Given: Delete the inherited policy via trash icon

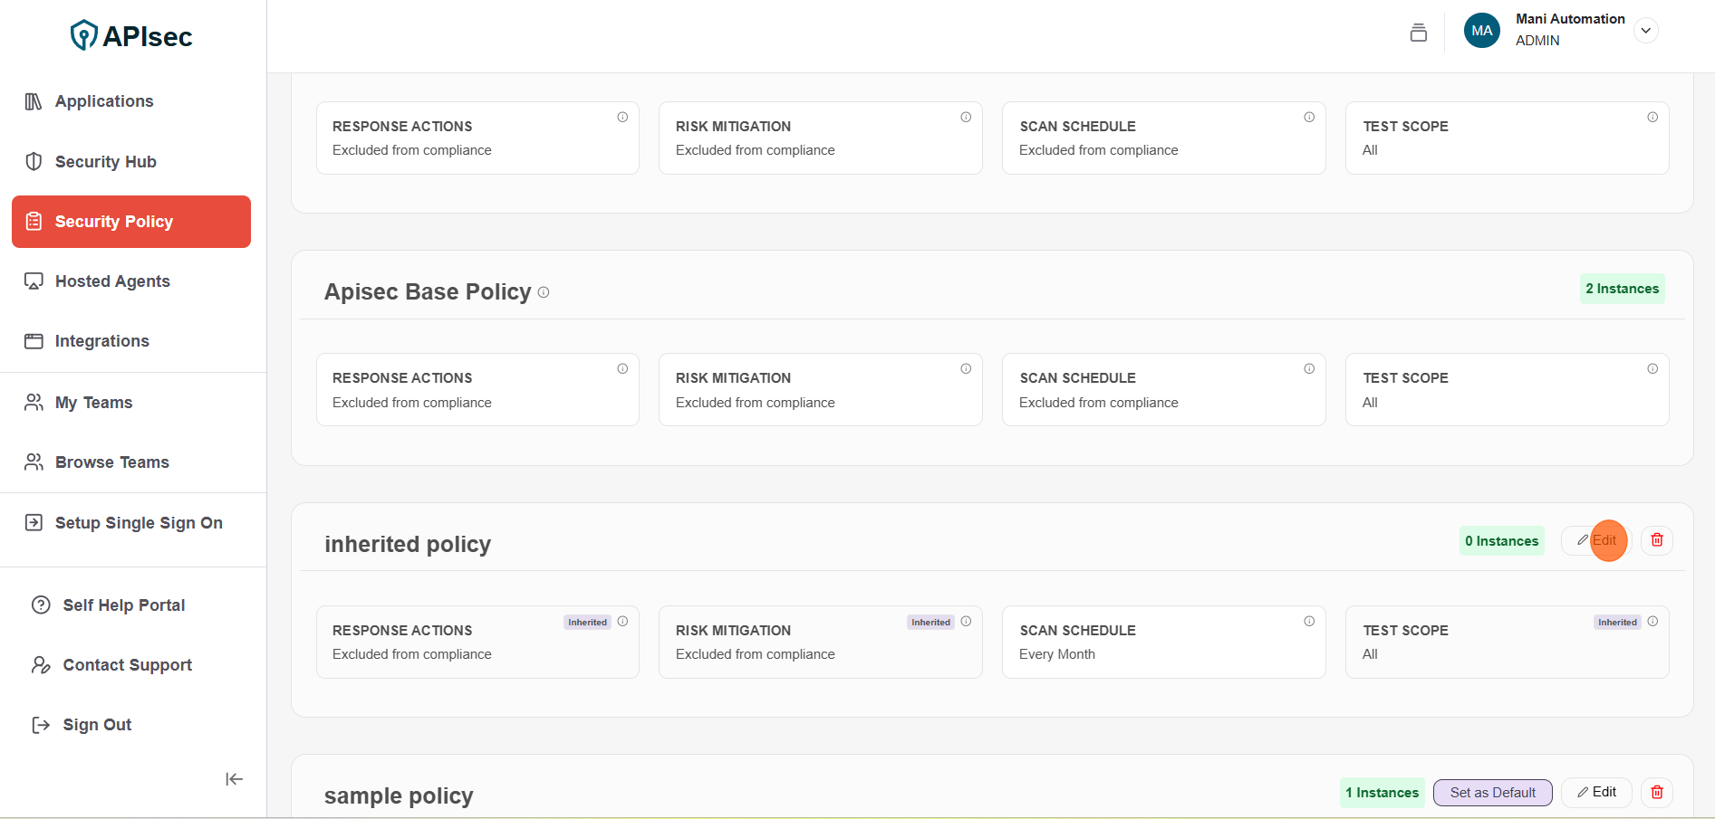Looking at the screenshot, I should (1656, 540).
